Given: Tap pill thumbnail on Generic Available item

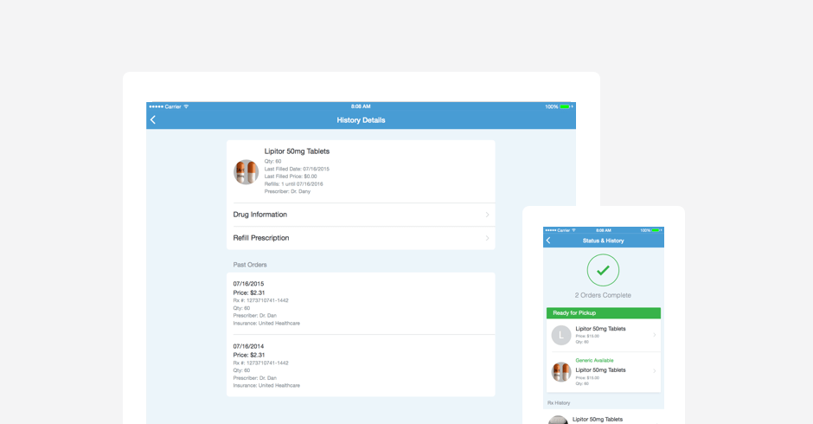Looking at the screenshot, I should tap(561, 371).
